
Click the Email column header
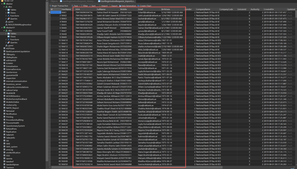click(x=149, y=9)
